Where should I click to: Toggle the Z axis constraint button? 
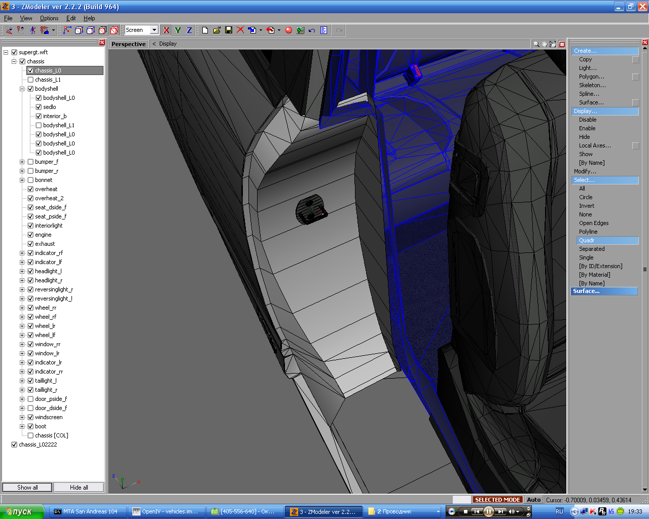[189, 30]
